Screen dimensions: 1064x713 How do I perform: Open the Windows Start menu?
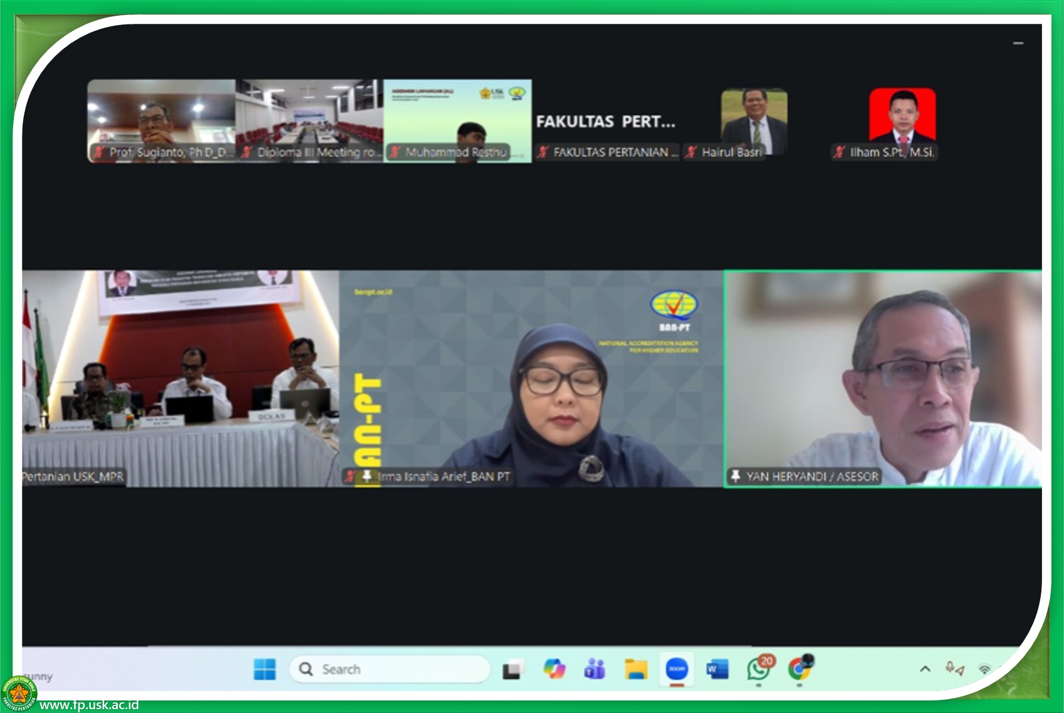[x=264, y=669]
